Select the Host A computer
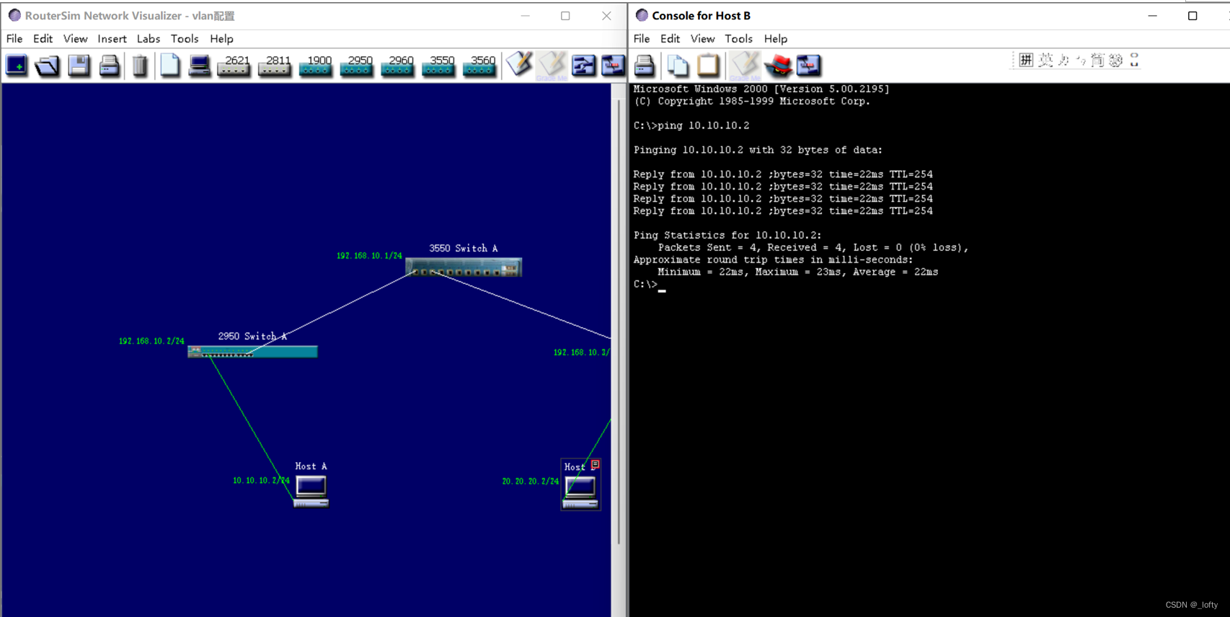1230x617 pixels. [x=311, y=492]
